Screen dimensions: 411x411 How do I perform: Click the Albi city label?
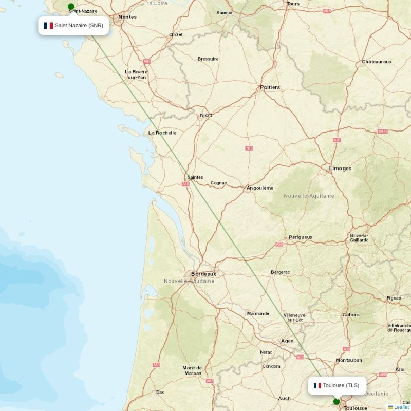(x=400, y=369)
